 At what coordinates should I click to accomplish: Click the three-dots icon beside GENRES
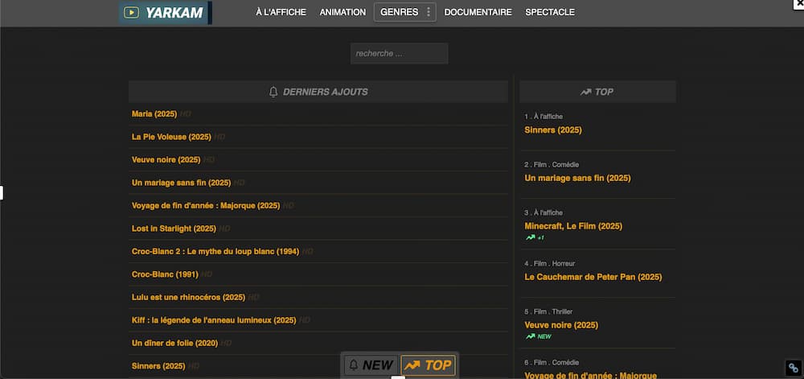coord(429,12)
